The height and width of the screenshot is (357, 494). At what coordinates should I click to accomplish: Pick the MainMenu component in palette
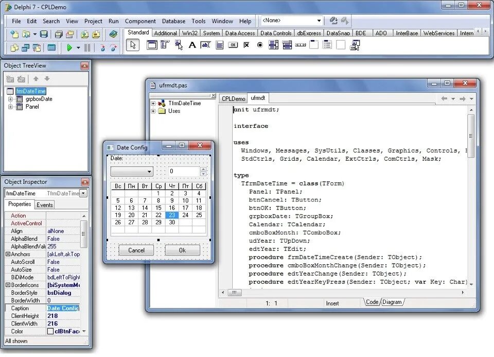click(x=165, y=45)
